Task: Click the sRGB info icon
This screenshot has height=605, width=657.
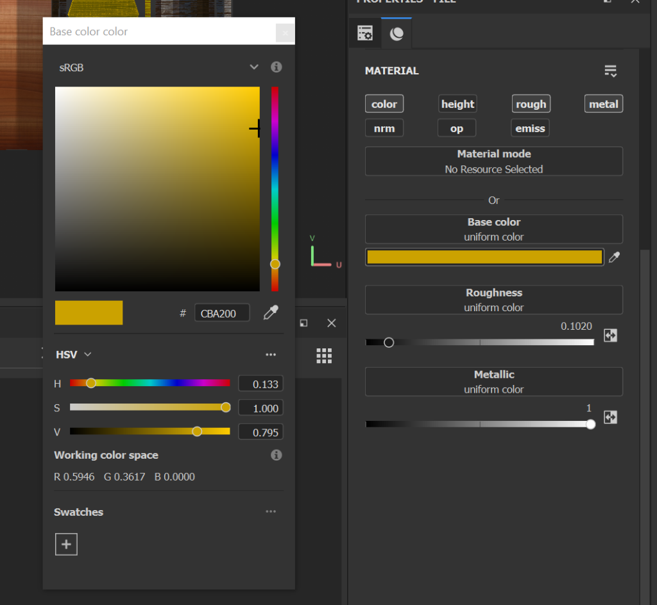Action: [x=277, y=67]
